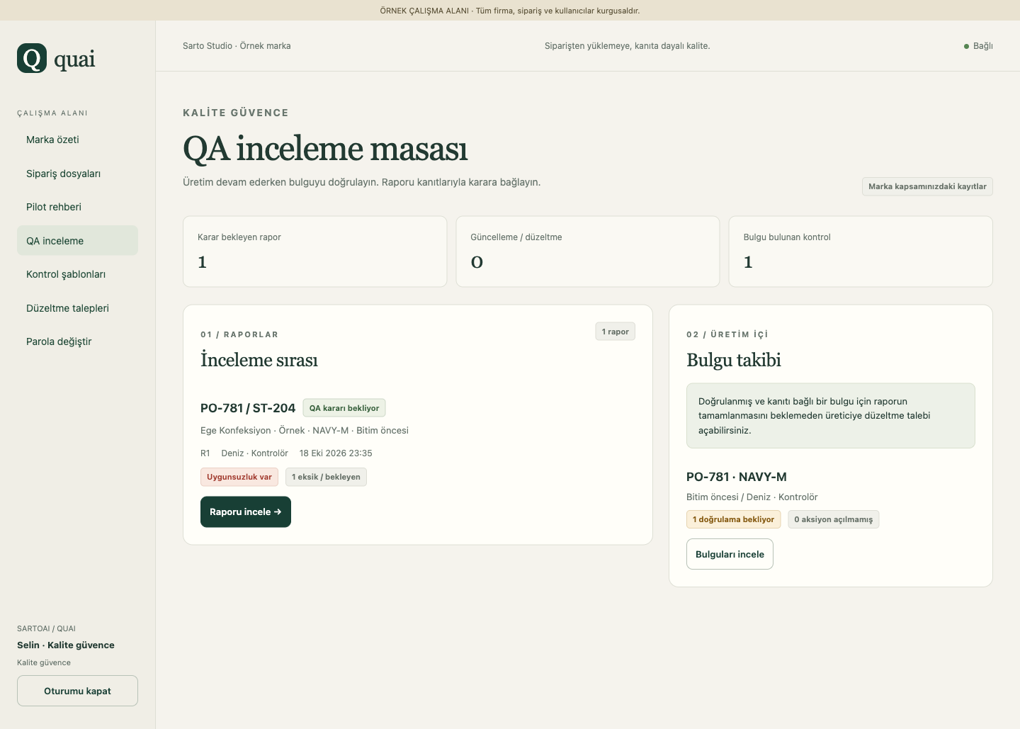Image resolution: width=1020 pixels, height=729 pixels.
Task: Click the ÖRNEK ÇALIŞMA ALANI banner text
Action: pyautogui.click(x=510, y=11)
